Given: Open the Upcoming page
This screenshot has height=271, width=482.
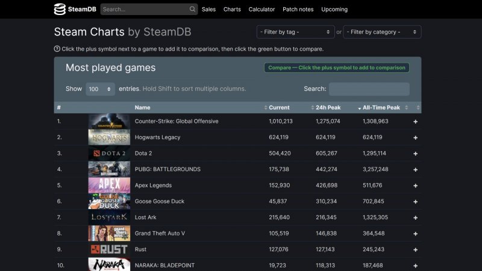Looking at the screenshot, I should point(334,9).
